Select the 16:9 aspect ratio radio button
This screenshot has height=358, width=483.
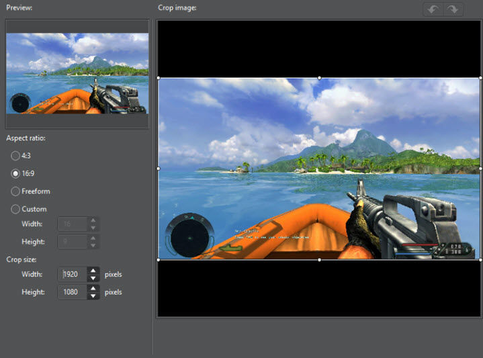(x=15, y=173)
